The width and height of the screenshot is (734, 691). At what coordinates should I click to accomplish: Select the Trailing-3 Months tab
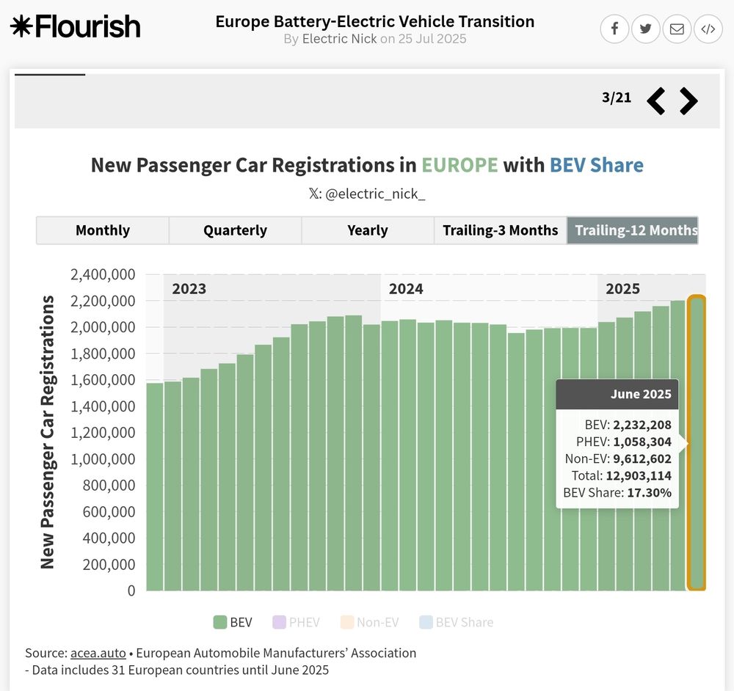[x=501, y=230]
